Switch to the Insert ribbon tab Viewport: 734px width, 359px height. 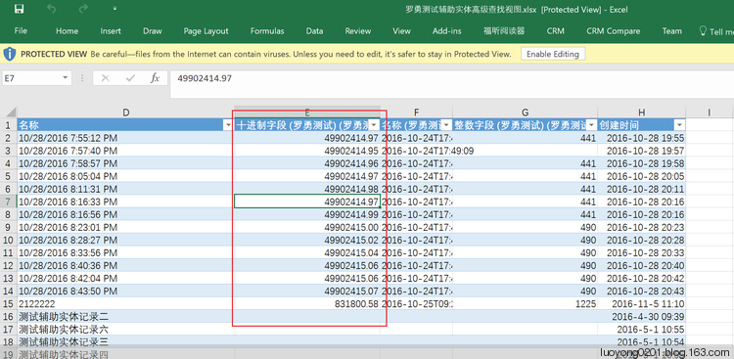[x=111, y=31]
